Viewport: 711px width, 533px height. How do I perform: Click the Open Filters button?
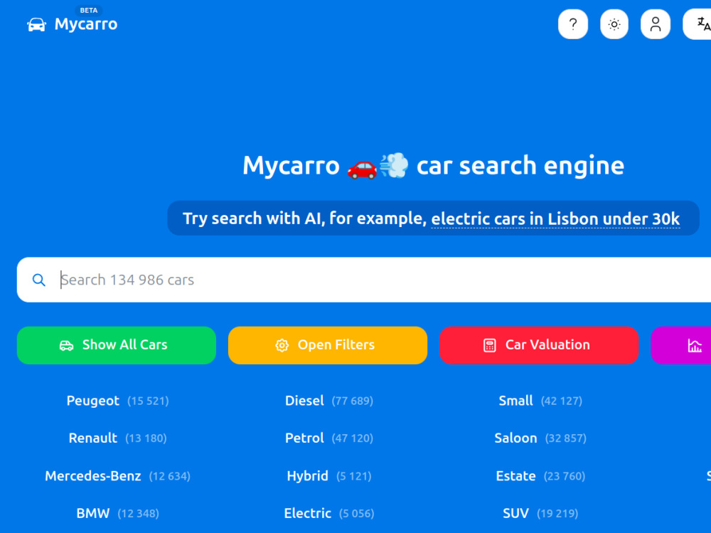[328, 345]
